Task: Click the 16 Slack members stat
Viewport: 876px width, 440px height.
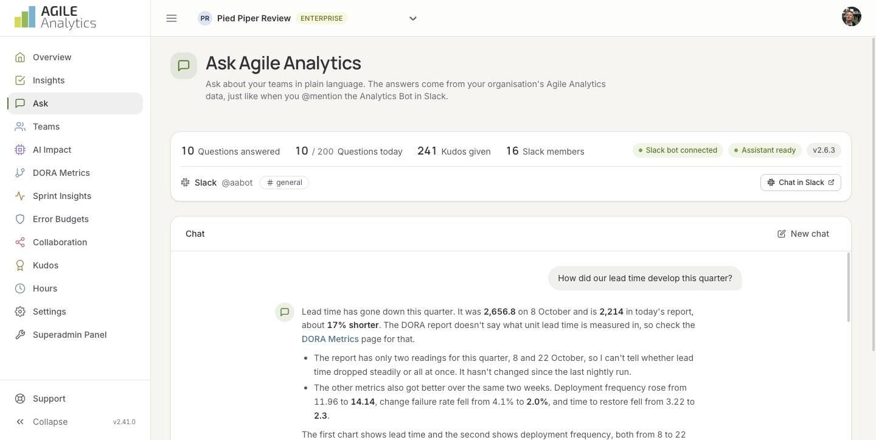Action: coord(545,151)
